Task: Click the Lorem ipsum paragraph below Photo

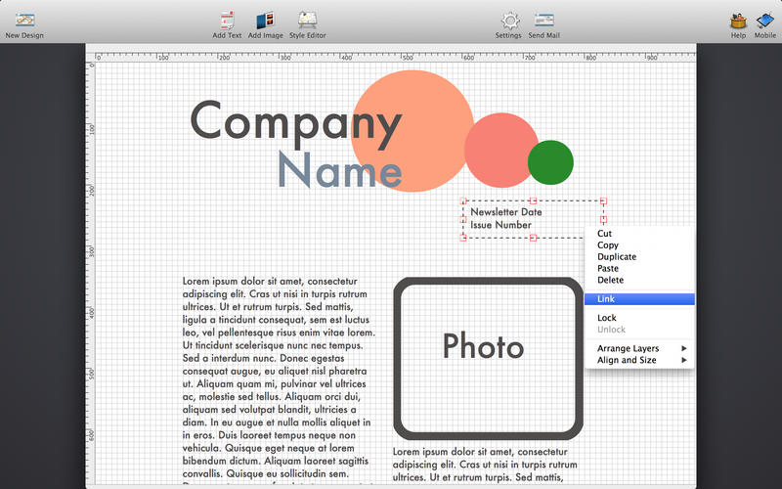Action: coord(485,465)
